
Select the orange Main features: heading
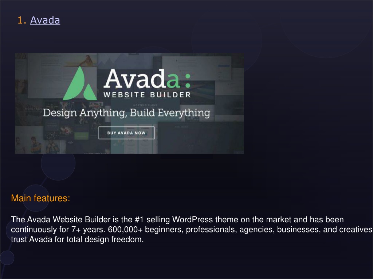40,198
